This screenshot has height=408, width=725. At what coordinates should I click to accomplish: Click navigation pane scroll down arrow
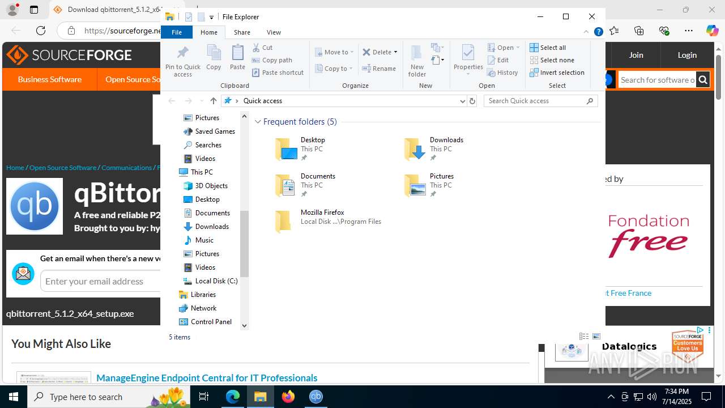(245, 325)
